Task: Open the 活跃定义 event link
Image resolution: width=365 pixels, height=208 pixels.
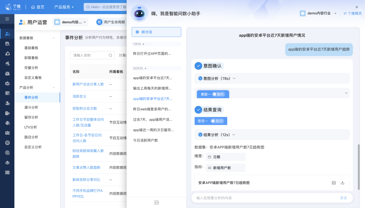Action: pyautogui.click(x=80, y=96)
